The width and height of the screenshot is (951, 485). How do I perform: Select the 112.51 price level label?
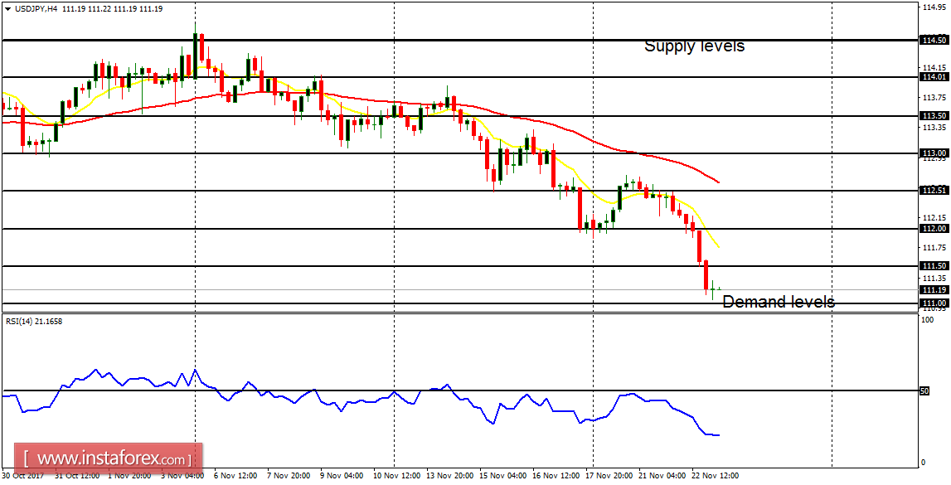[x=934, y=191]
